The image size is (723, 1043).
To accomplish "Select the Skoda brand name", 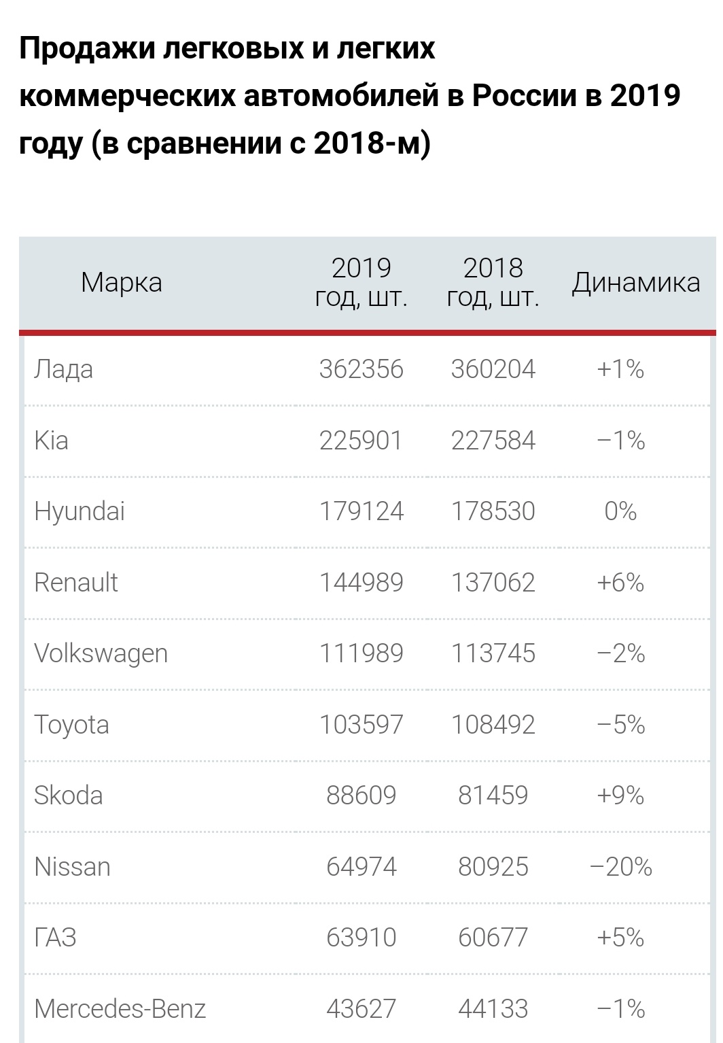I will tap(68, 796).
